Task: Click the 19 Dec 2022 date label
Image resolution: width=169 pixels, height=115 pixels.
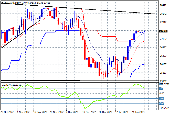Action: (x=89, y=112)
